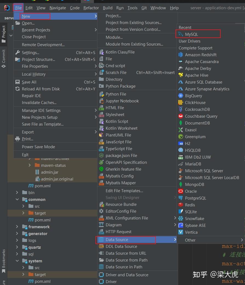Image resolution: width=245 pixels, height=285 pixels.
Task: Click the Settings wrench icon
Action: click(18, 52)
